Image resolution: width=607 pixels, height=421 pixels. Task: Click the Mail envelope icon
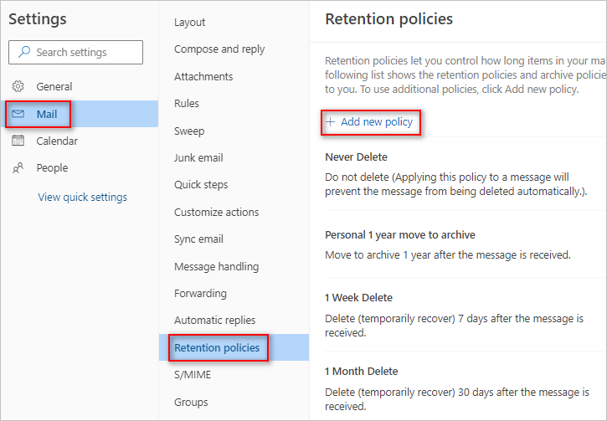[x=18, y=114]
